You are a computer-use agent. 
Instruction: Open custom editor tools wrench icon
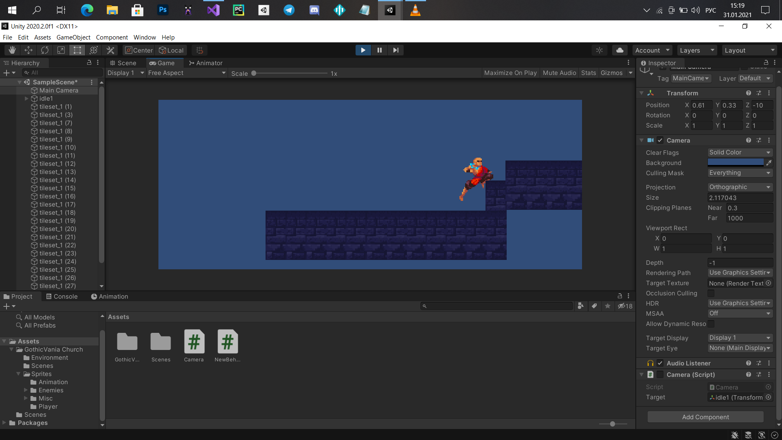coord(110,50)
